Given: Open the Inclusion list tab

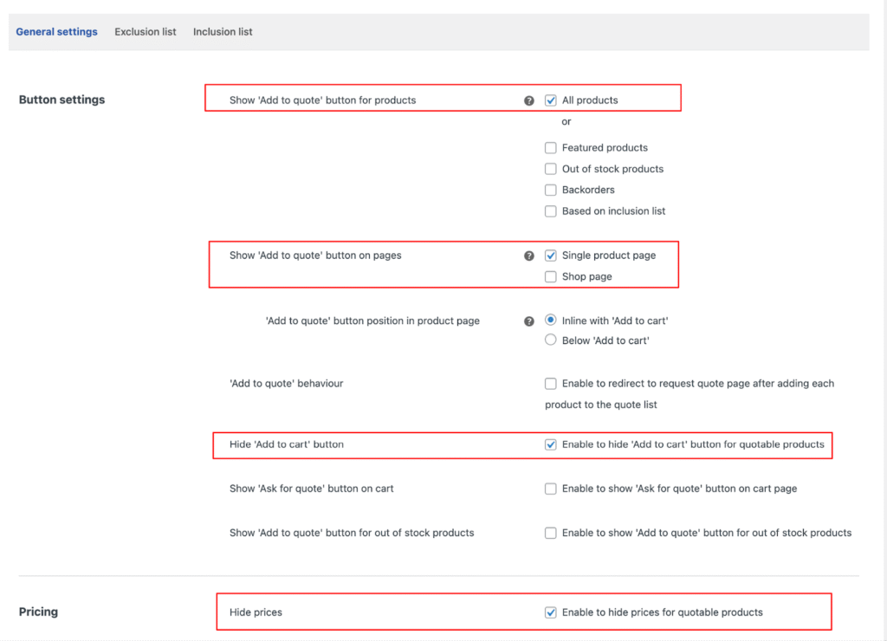Looking at the screenshot, I should coord(223,32).
